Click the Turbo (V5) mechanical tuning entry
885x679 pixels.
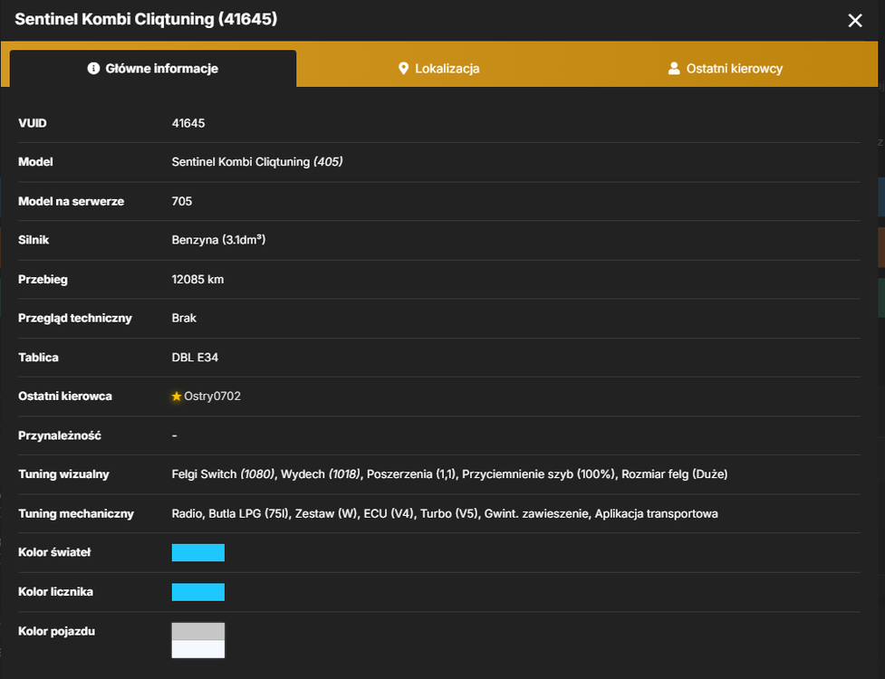[448, 513]
